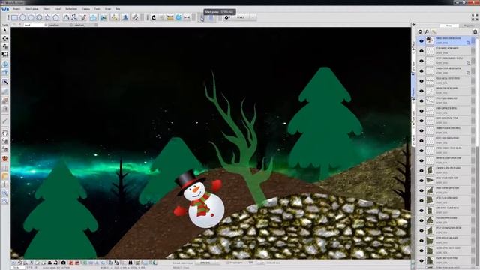Select the snowman layer thumbnail in items list
The height and width of the screenshot is (270, 480).
(430, 40)
